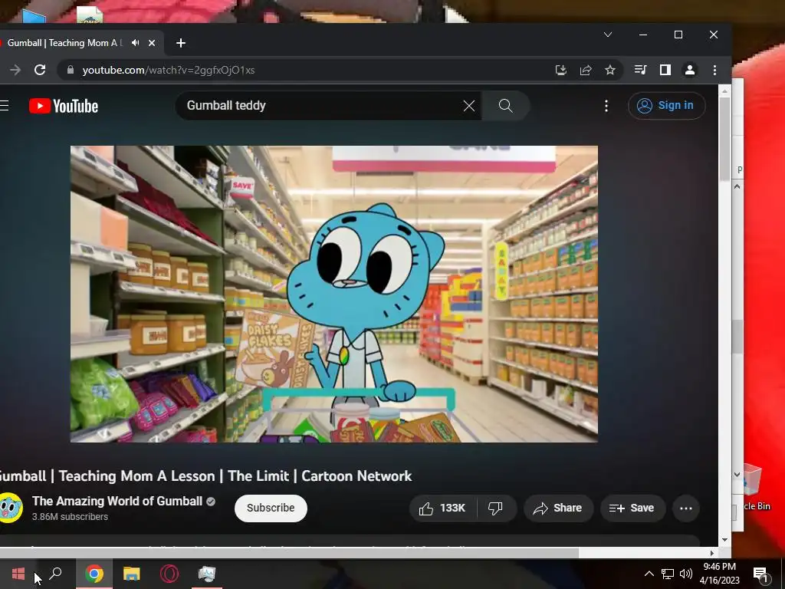
Task: Share the video
Action: [558, 508]
